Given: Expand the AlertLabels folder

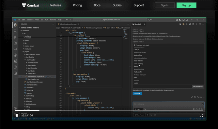Looking at the screenshot, I should coord(31,66).
